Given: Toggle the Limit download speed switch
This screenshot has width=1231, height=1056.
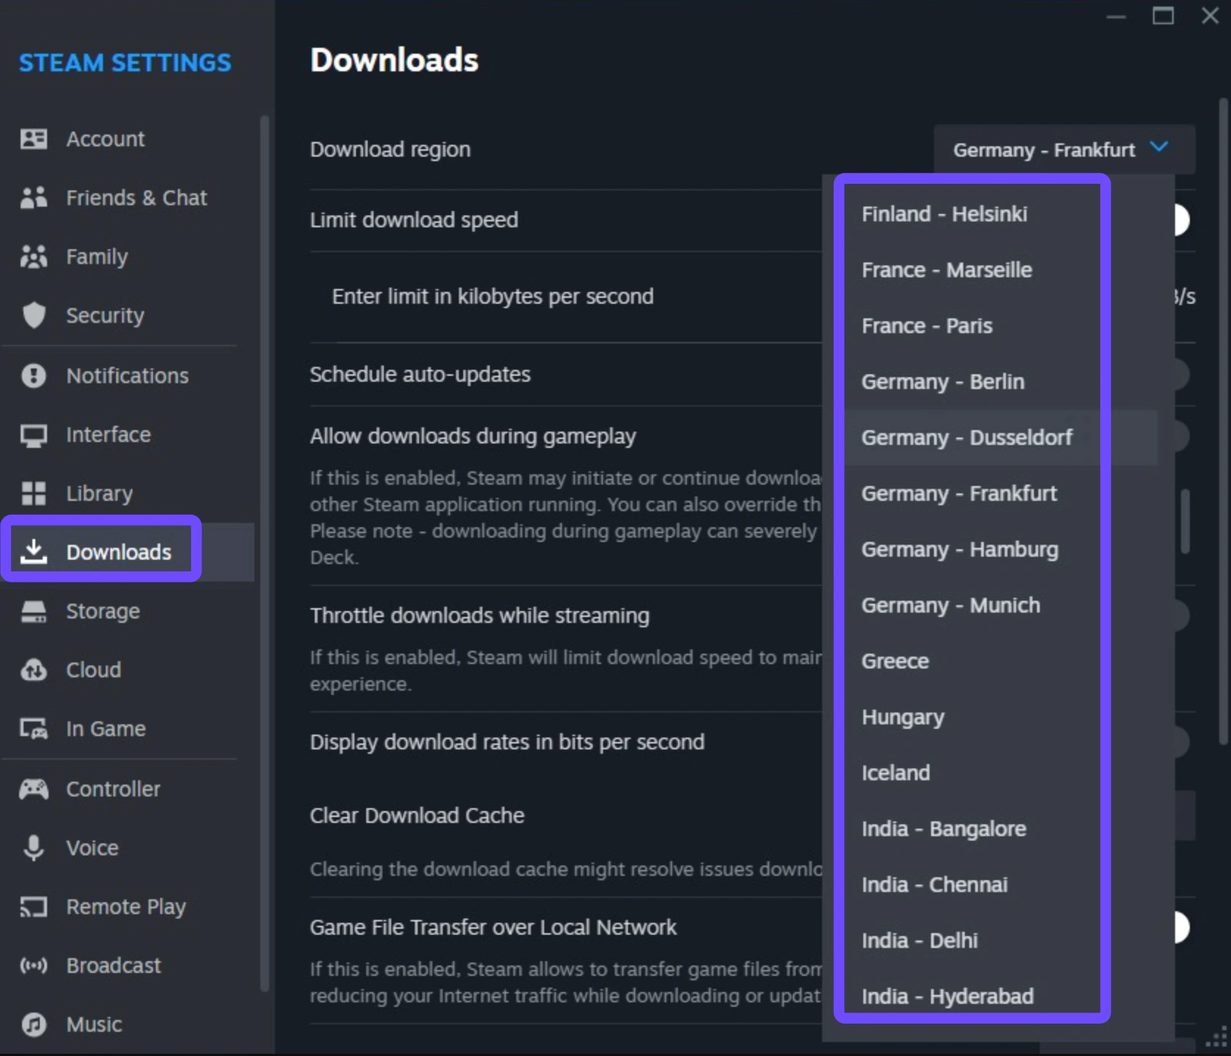Looking at the screenshot, I should coord(1179,220).
